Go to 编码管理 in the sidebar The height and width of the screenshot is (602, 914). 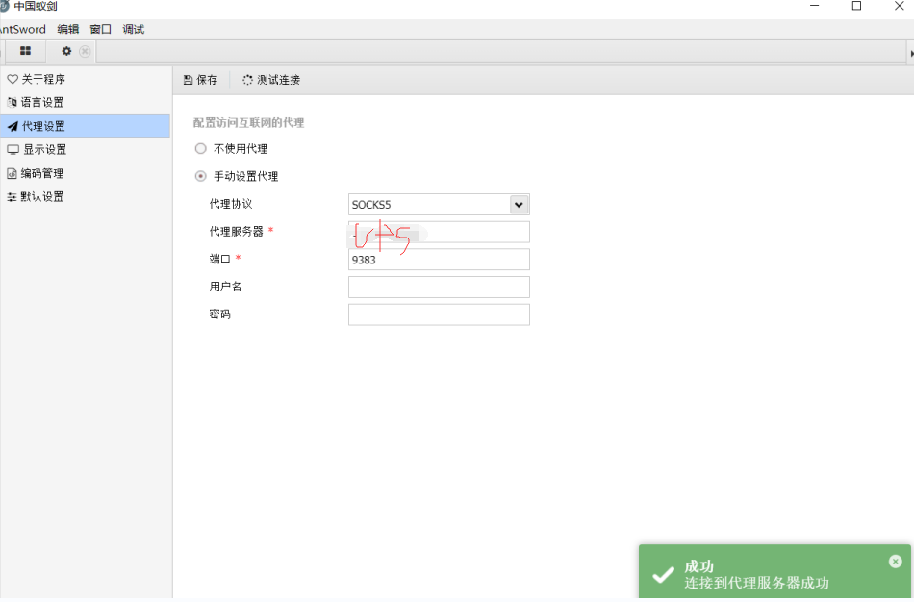[42, 173]
